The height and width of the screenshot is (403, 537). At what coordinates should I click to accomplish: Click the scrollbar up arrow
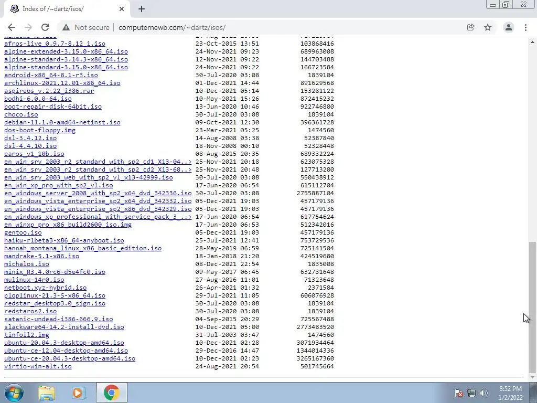[532, 42]
